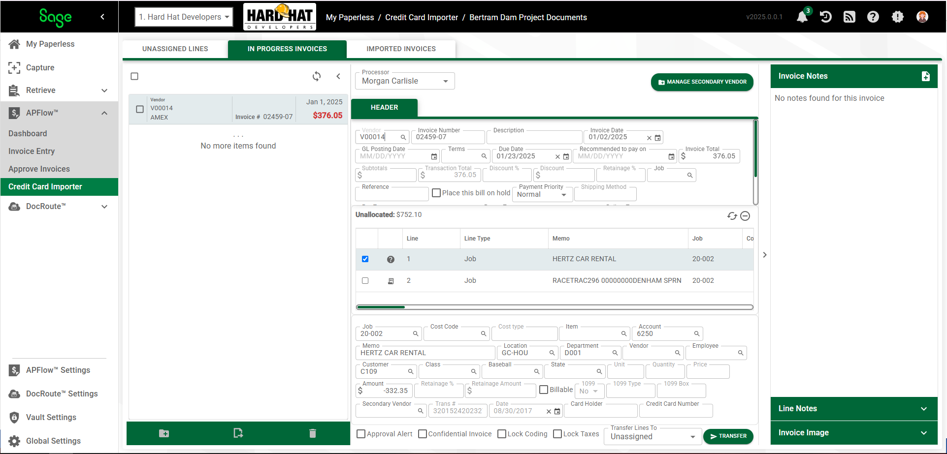947x454 pixels.
Task: Refresh the in-progress invoice list
Action: pyautogui.click(x=317, y=76)
